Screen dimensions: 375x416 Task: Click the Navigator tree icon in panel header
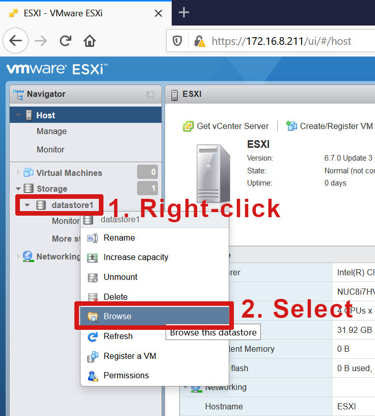(x=18, y=94)
